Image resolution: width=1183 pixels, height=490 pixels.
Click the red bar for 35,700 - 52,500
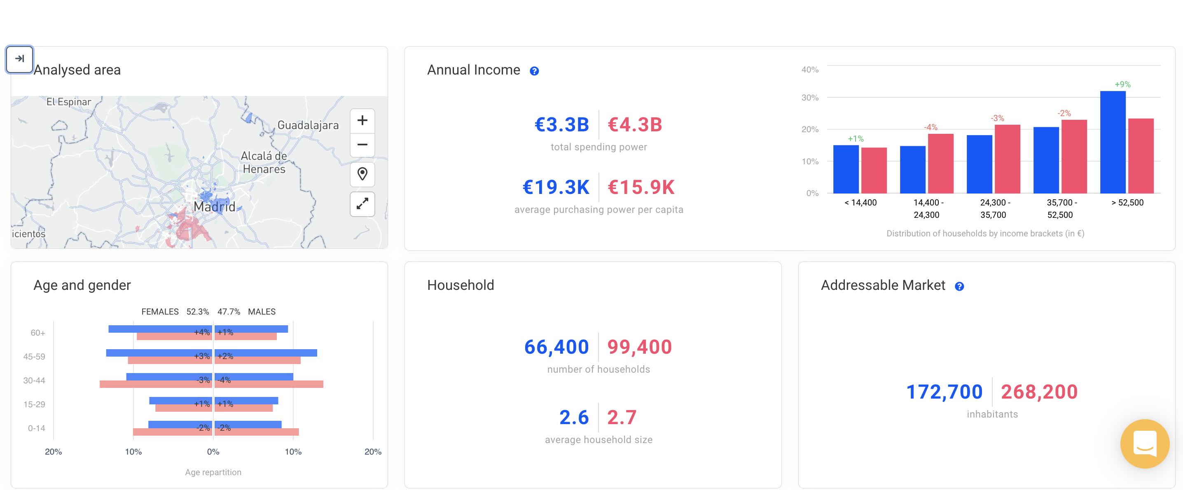[1074, 156]
